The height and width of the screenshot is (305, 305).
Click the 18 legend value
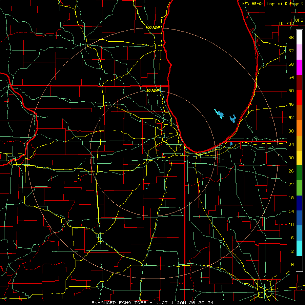coord(291,198)
